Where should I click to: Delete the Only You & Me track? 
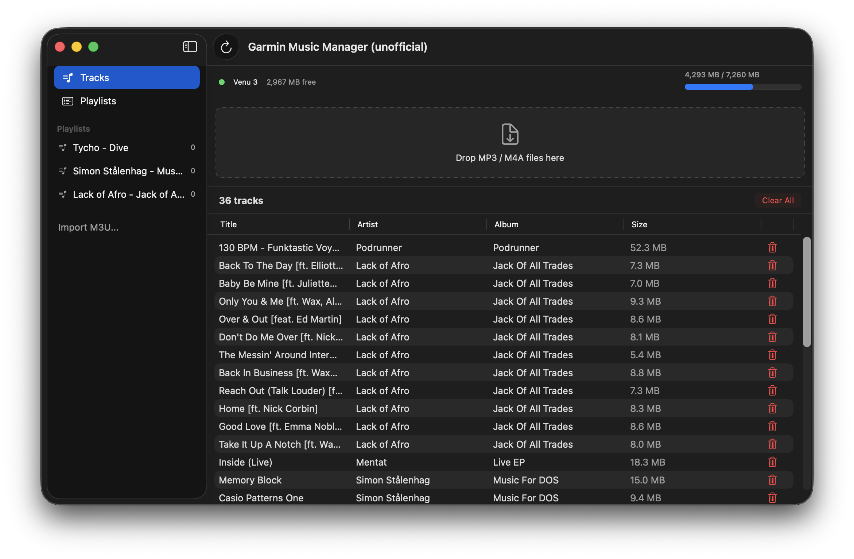772,301
